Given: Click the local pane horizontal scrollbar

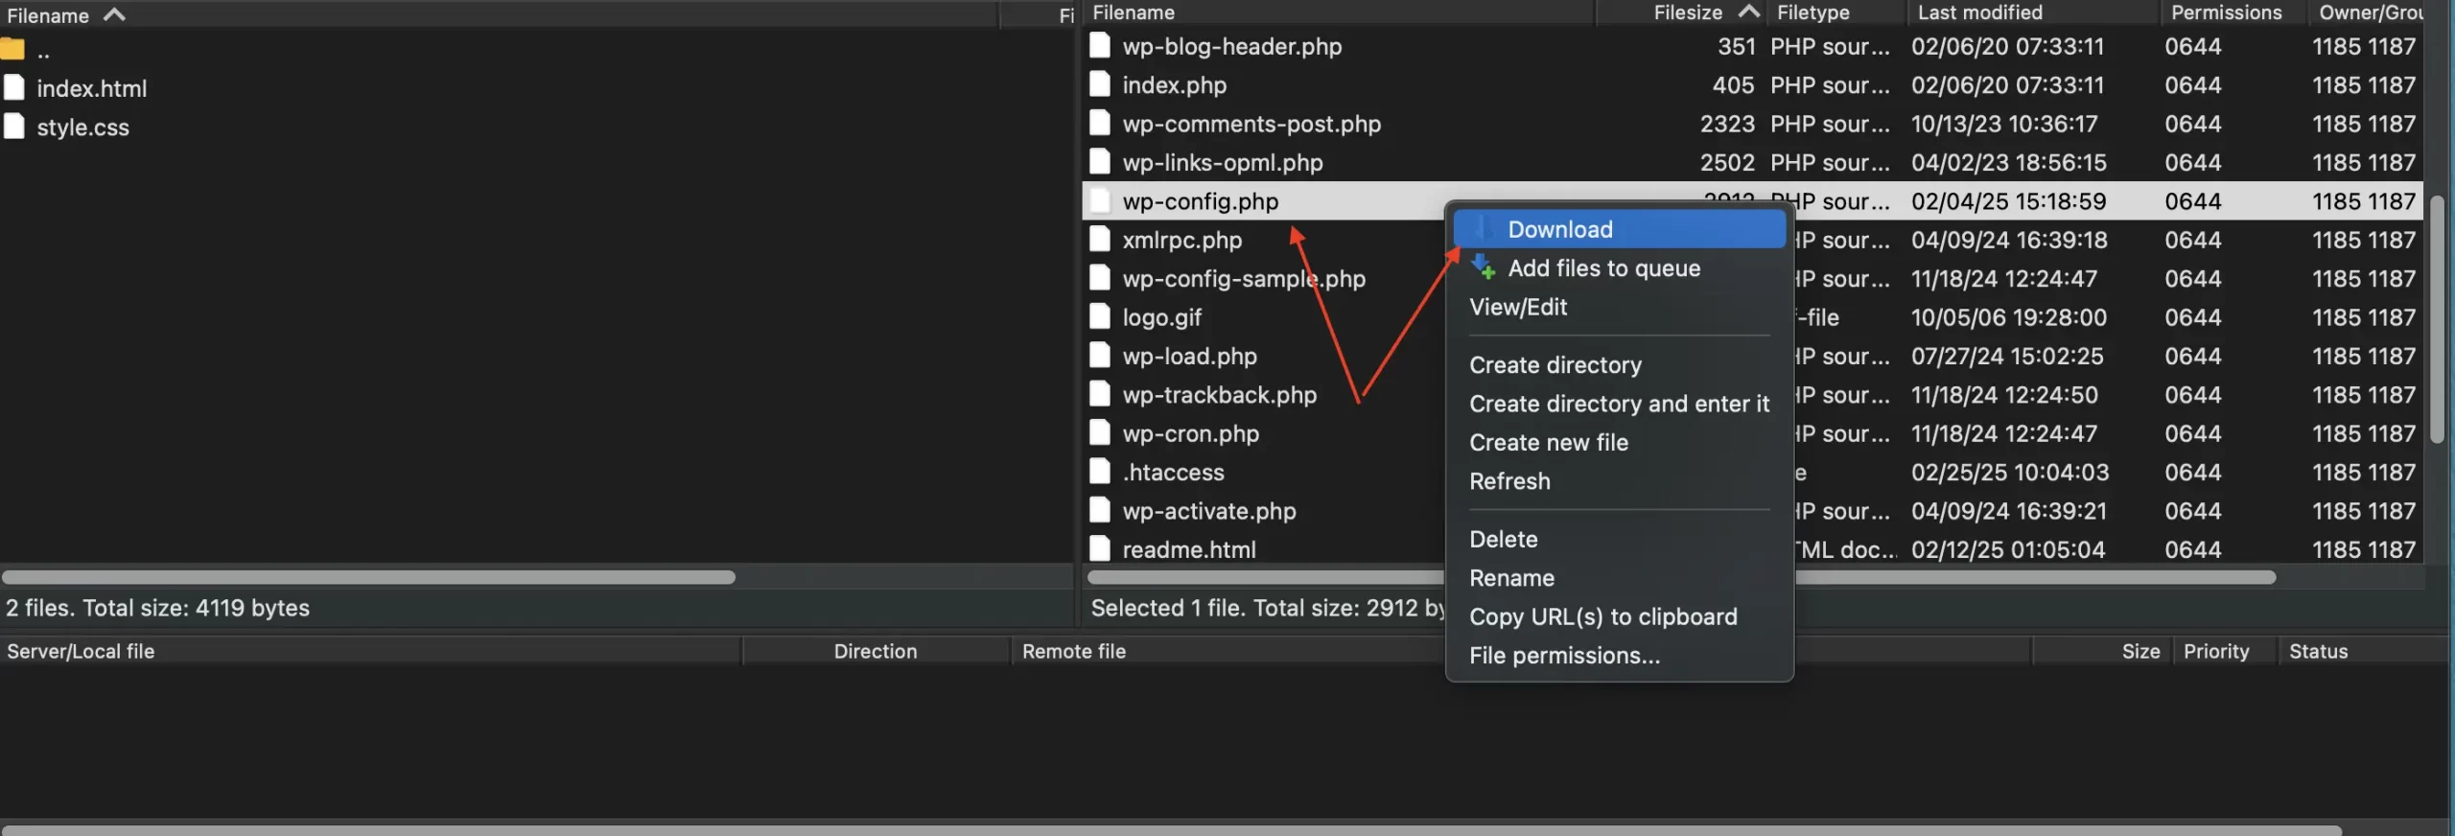Looking at the screenshot, I should [368, 577].
